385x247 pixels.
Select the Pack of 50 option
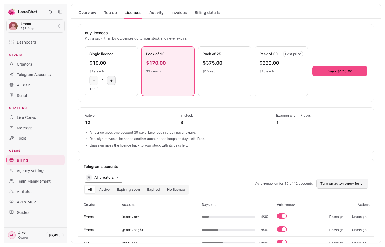coord(281,71)
